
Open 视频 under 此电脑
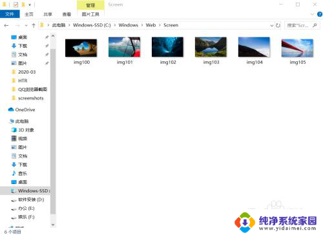coord(23,139)
